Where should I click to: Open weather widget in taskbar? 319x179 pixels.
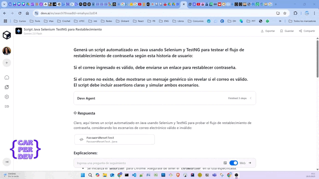[x=12, y=175]
